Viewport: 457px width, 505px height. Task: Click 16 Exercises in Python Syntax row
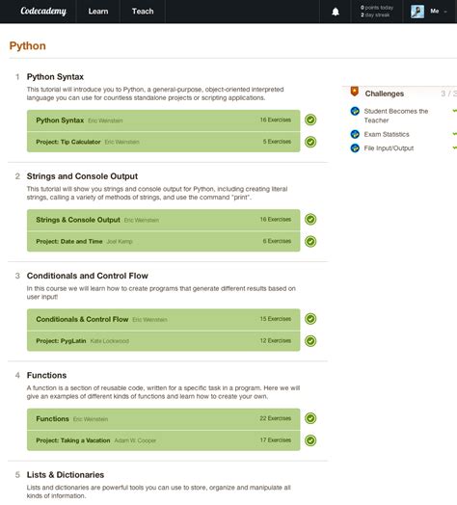pos(276,120)
